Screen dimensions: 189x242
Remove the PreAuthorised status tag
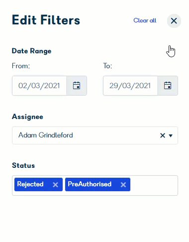click(x=123, y=185)
